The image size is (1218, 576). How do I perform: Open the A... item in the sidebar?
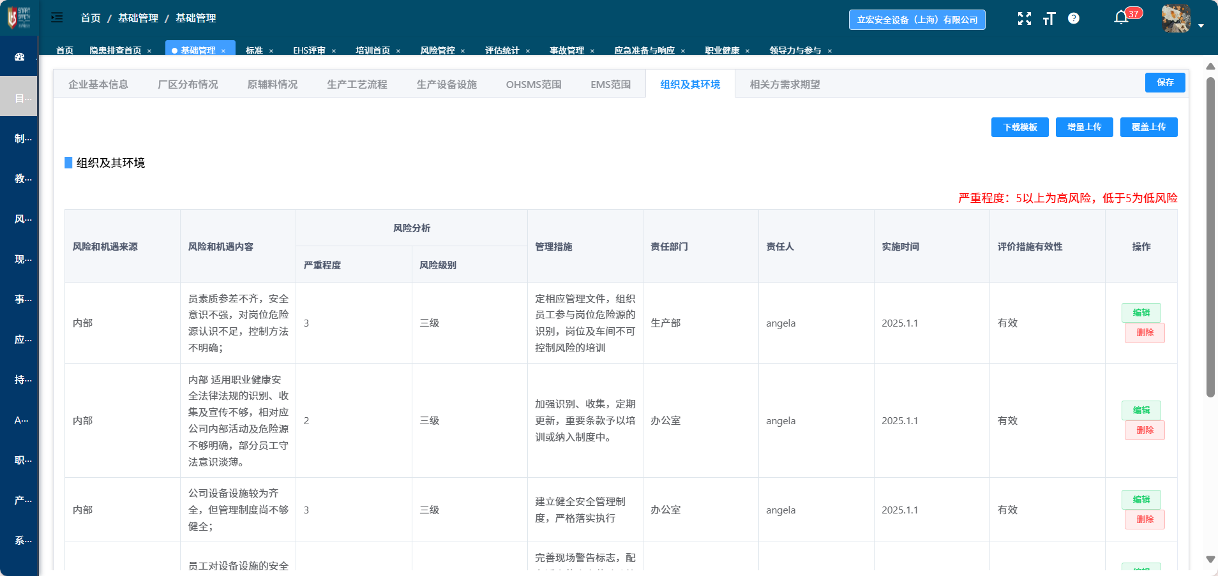pyautogui.click(x=23, y=420)
